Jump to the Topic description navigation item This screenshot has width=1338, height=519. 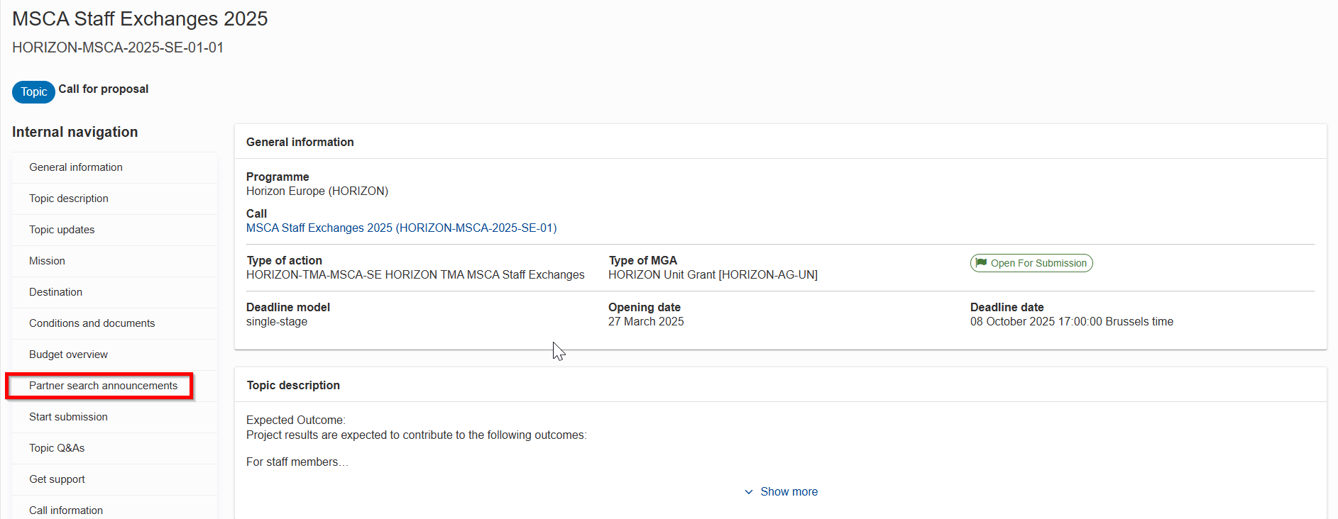[114, 199]
